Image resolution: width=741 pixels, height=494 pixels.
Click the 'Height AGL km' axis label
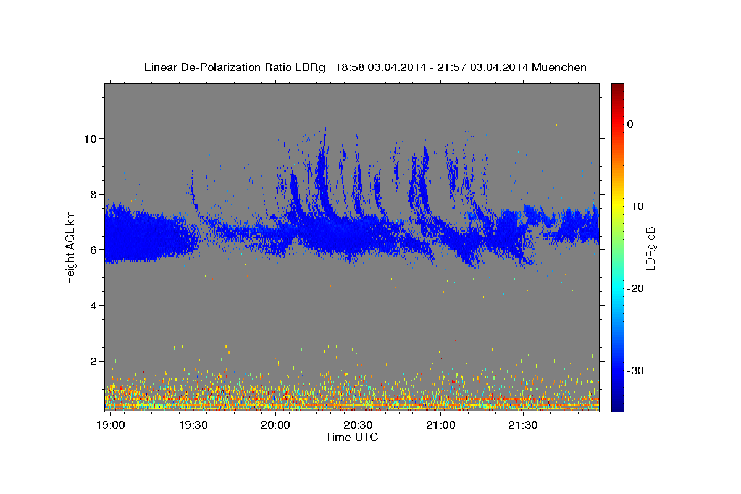70,248
